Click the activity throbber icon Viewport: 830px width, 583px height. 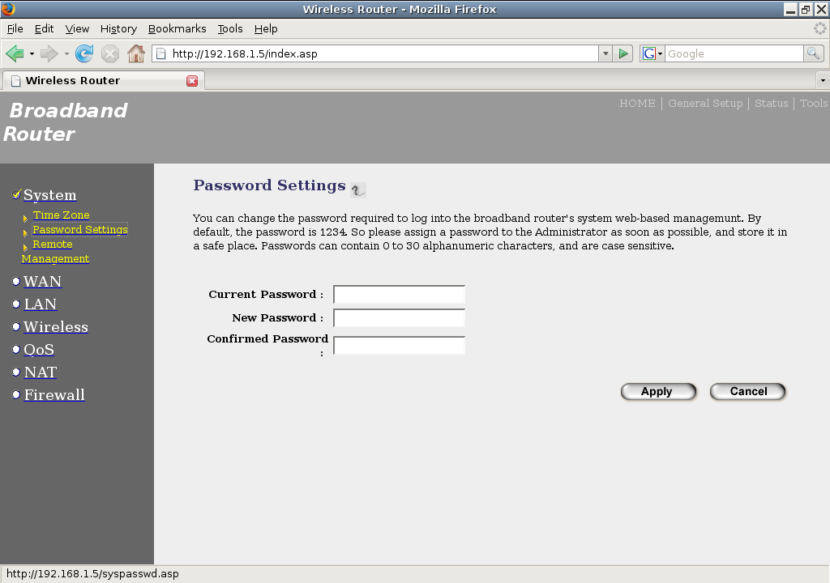coord(820,28)
